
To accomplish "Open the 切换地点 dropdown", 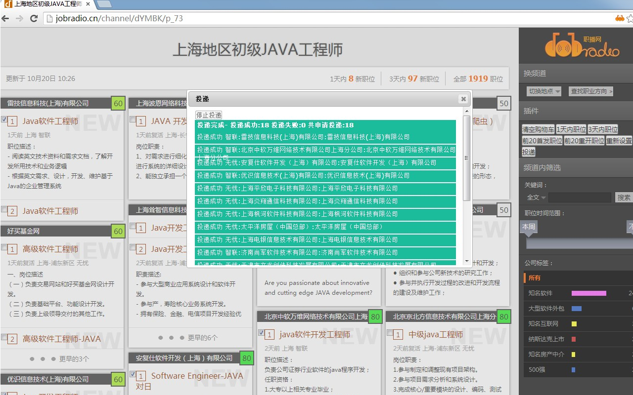I will coord(543,91).
